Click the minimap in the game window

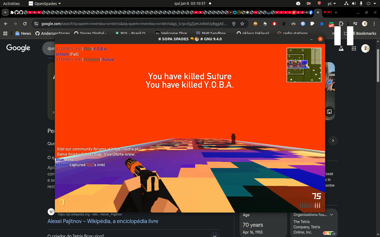(x=304, y=65)
